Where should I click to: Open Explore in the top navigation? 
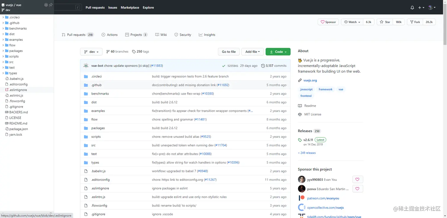pyautogui.click(x=148, y=8)
